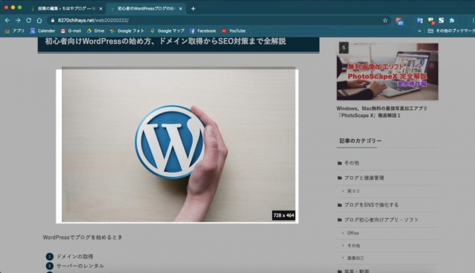Click the S extension icon
Image resolution: width=475 pixels, height=273 pixels.
441,20
